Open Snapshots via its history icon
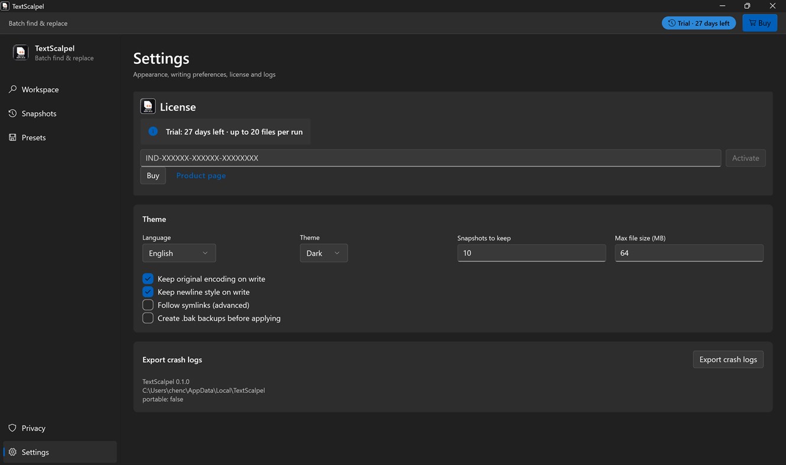Viewport: 786px width, 465px height. (x=12, y=113)
